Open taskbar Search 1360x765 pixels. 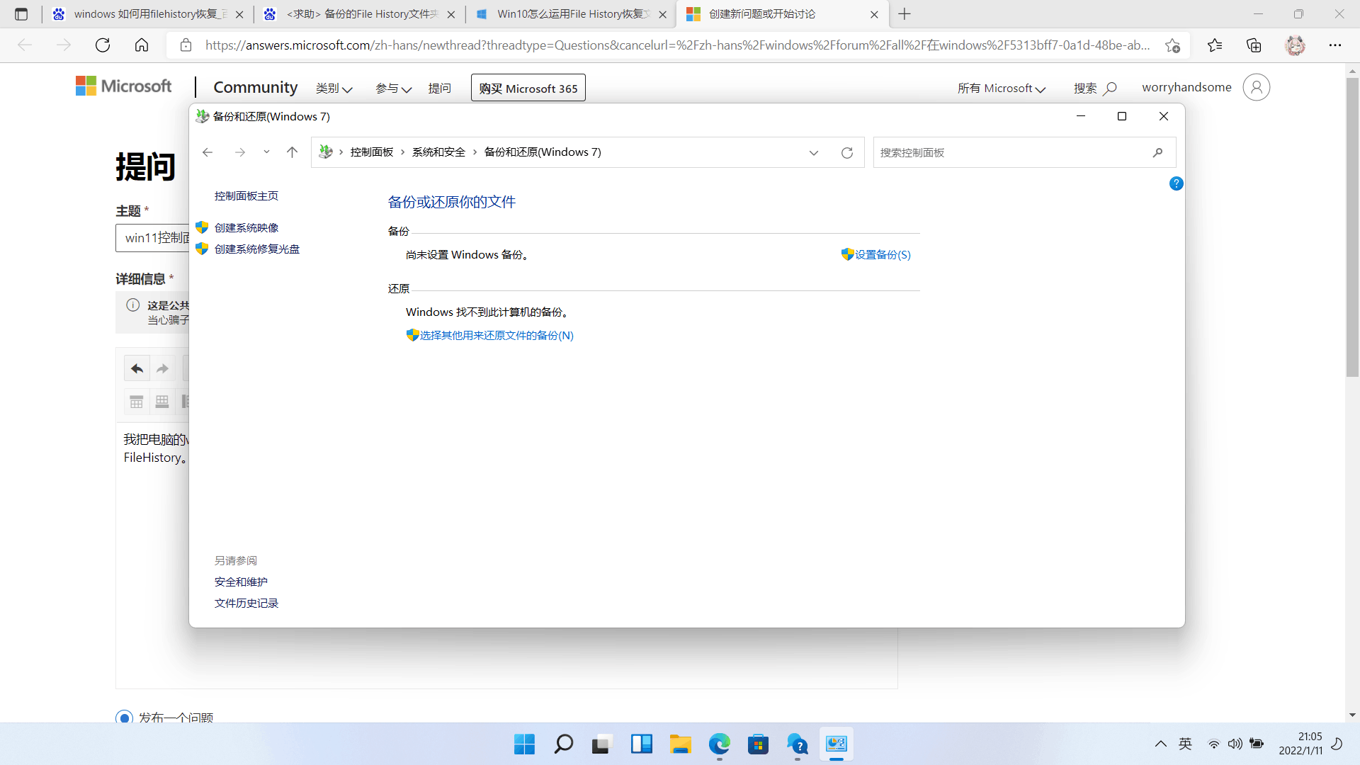pyautogui.click(x=564, y=744)
